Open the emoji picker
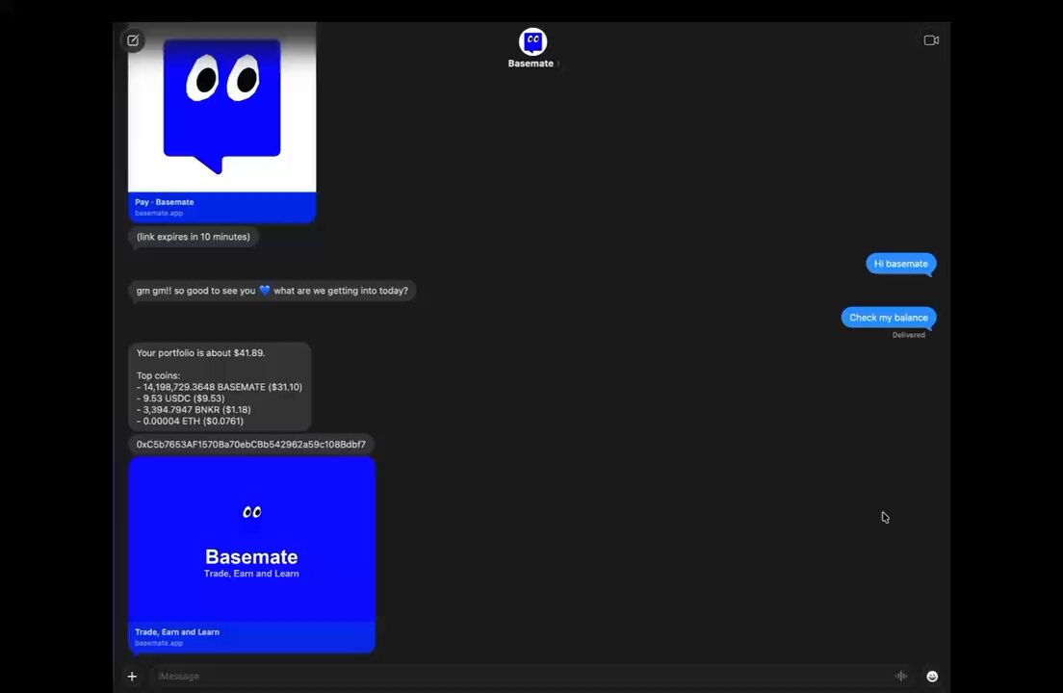Screen dimensions: 1063x693 932,676
